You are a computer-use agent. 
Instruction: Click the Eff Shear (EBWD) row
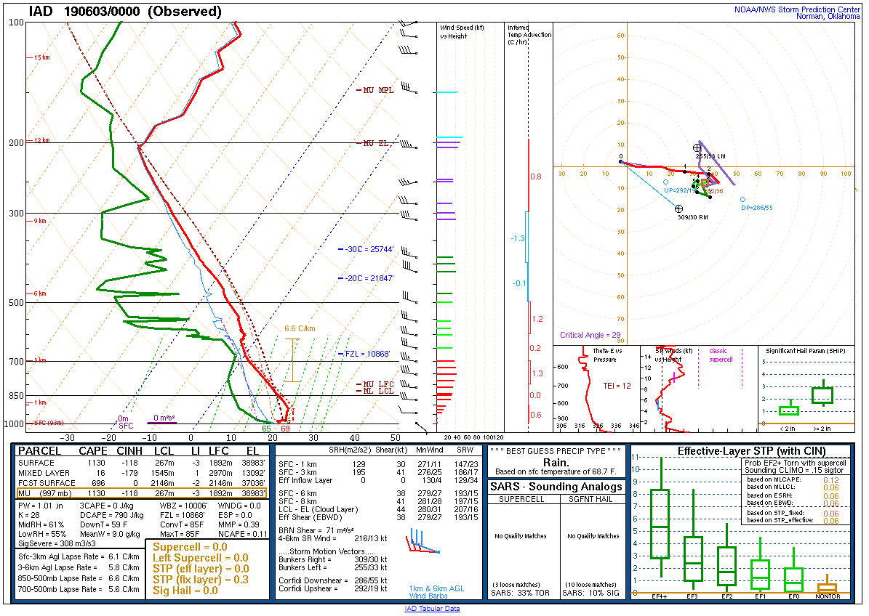(x=378, y=517)
